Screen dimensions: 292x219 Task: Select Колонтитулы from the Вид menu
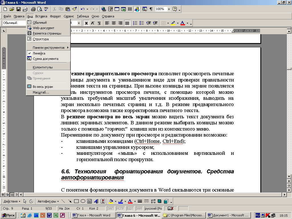pos(42,67)
